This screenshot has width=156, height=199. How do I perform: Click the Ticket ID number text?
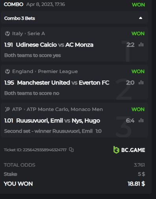click(x=45, y=150)
